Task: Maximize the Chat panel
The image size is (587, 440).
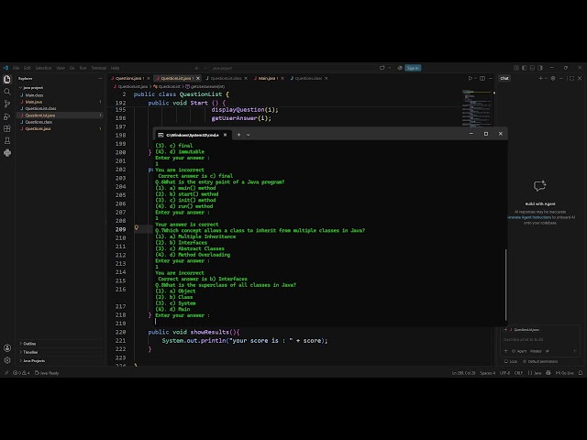Action: pyautogui.click(x=570, y=78)
